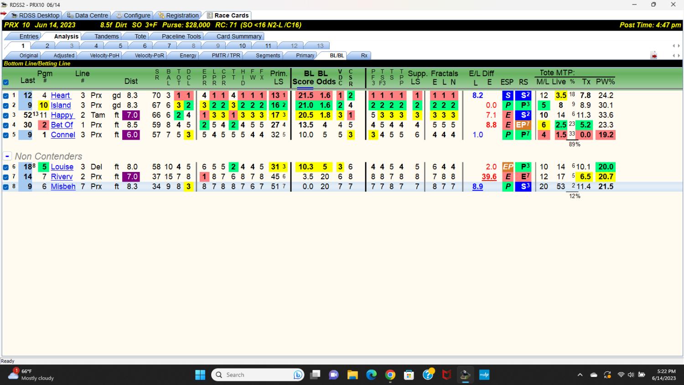Collapse the Non Contenders group
This screenshot has height=385, width=684.
7,156
